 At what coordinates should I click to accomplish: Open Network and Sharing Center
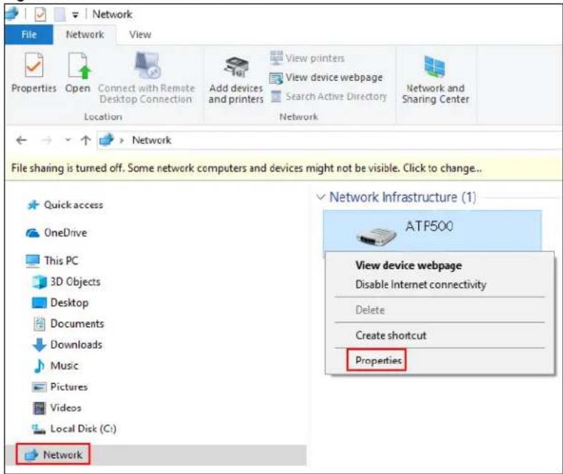[x=436, y=79]
